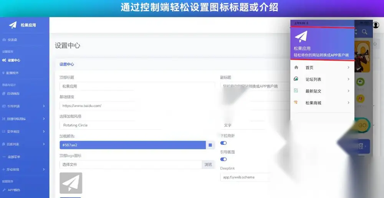
Task: Tap the paper plane logo in the phone drawer
Action: (301, 37)
